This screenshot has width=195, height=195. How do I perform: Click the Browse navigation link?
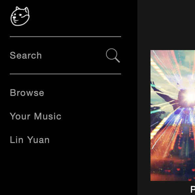click(27, 93)
